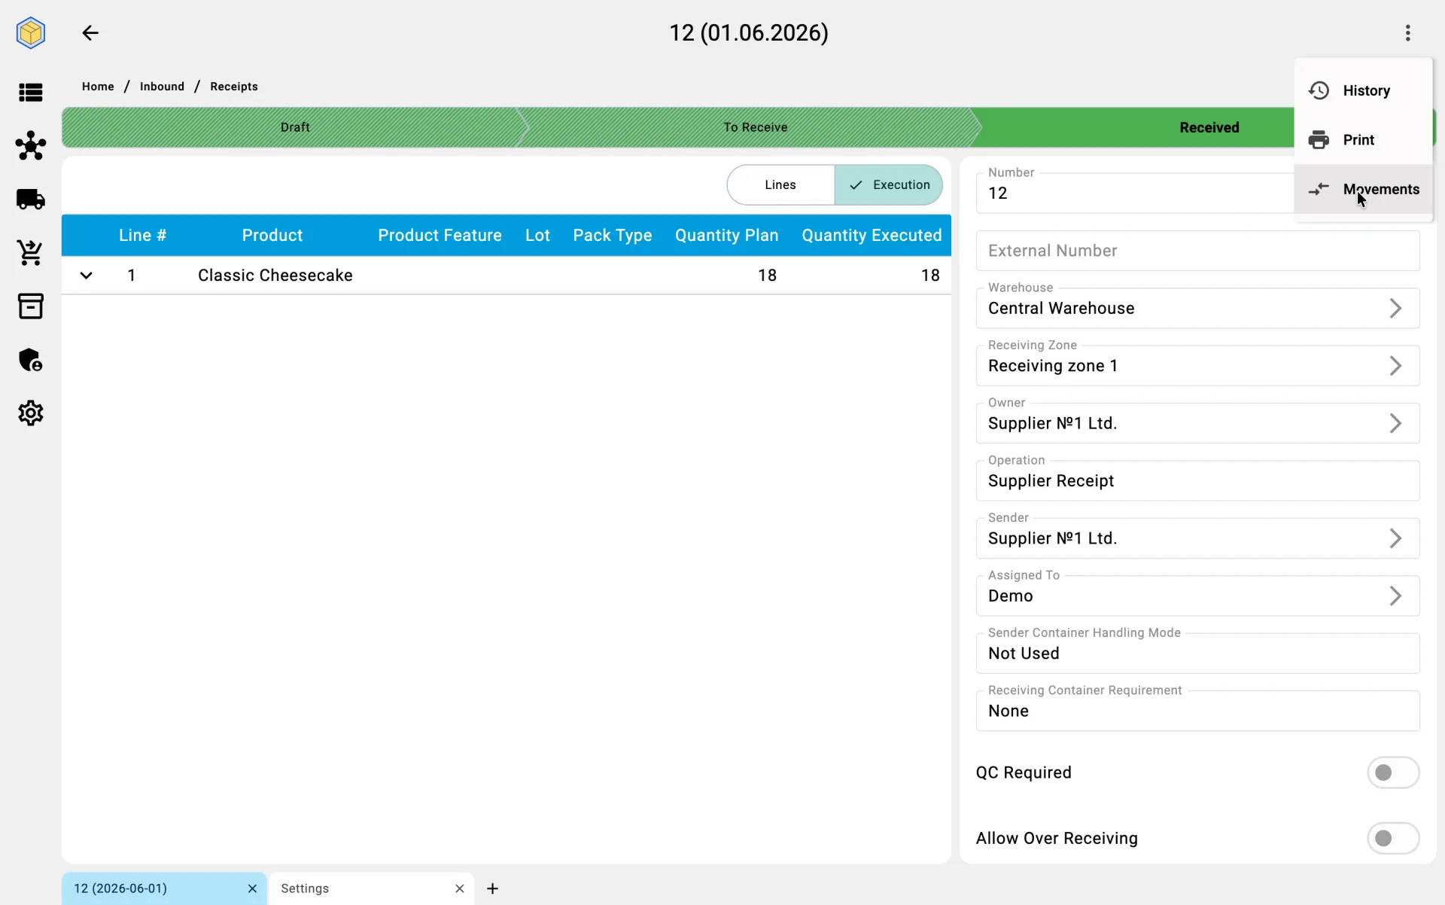The height and width of the screenshot is (905, 1445).
Task: Open the shield lock sidebar icon
Action: click(31, 360)
